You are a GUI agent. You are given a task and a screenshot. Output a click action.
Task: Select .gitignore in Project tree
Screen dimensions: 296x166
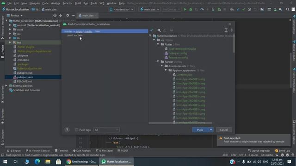[x=23, y=55]
